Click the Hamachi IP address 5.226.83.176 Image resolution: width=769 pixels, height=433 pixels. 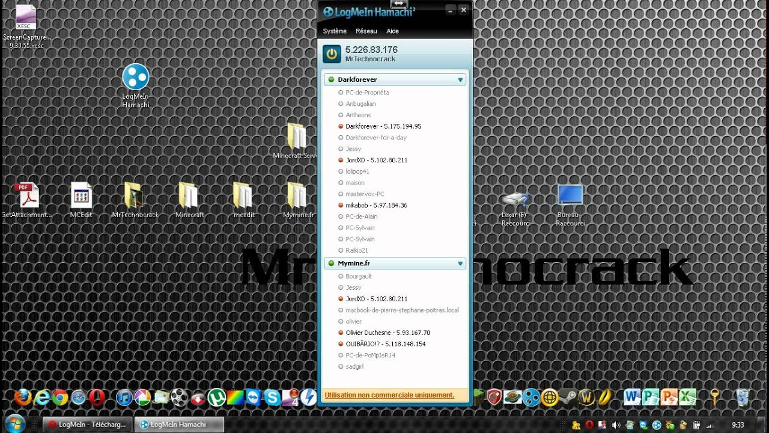tap(371, 50)
